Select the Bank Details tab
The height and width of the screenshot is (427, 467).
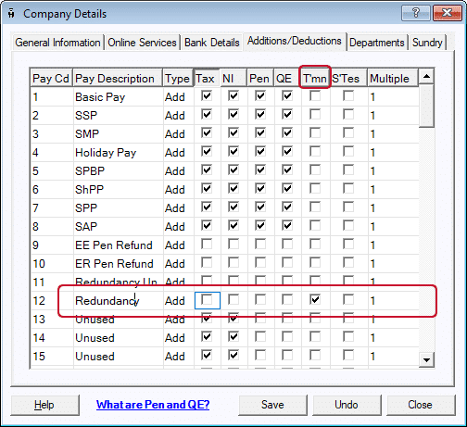212,43
